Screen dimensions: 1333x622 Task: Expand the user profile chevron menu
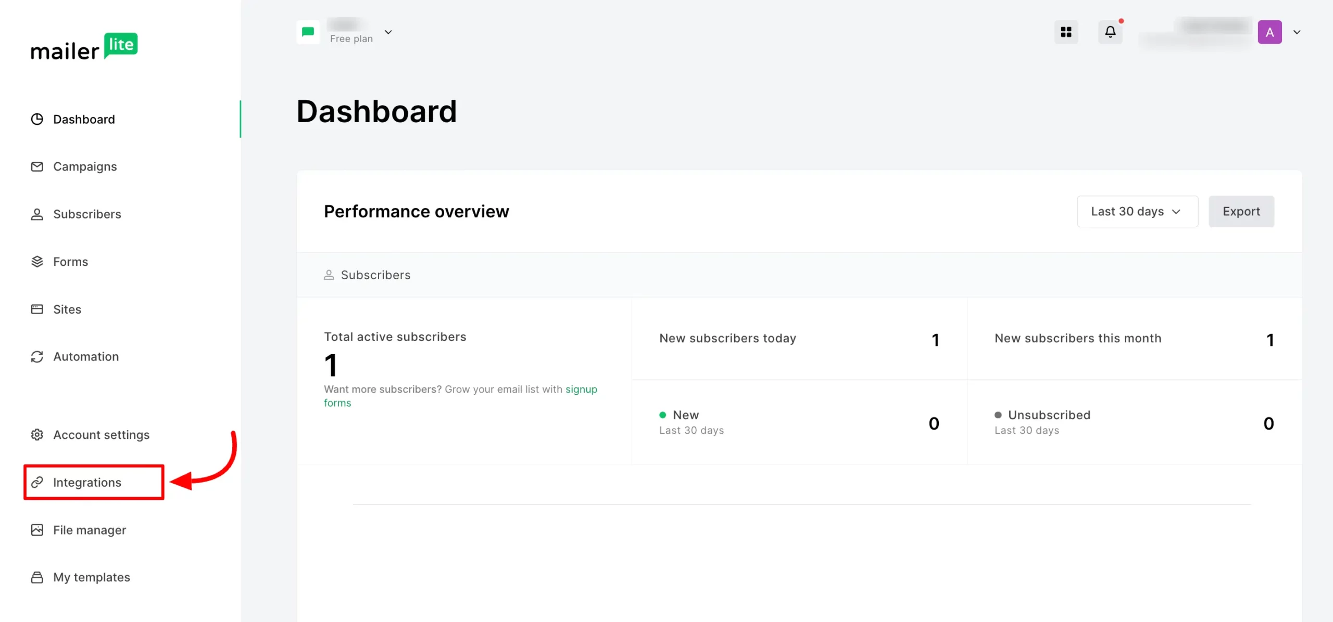click(x=1297, y=32)
